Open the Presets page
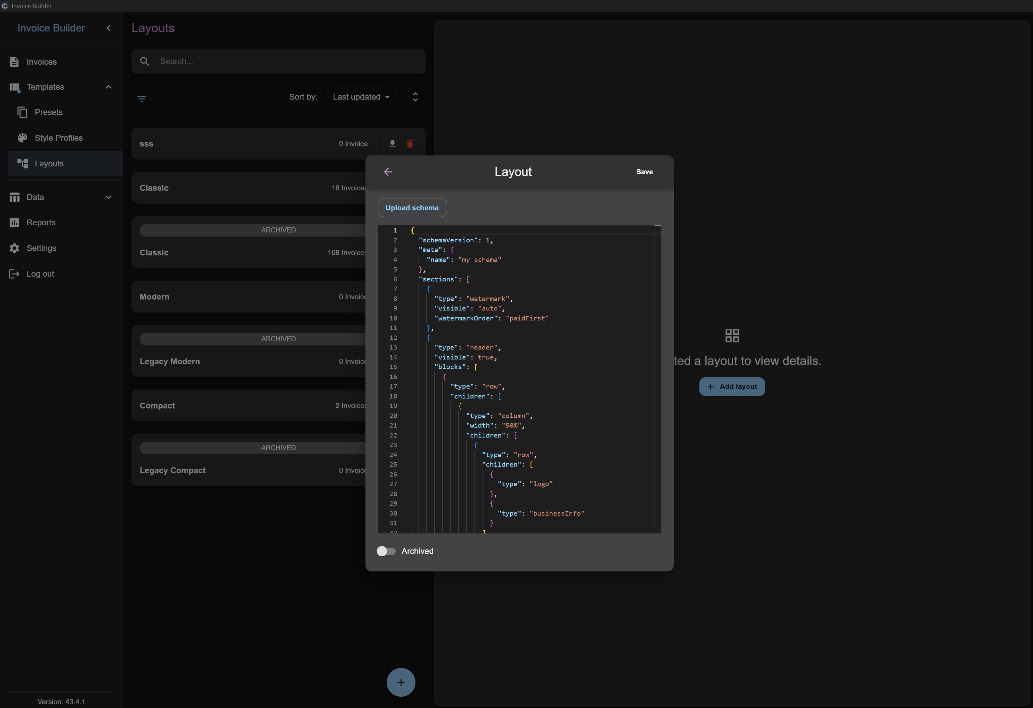The width and height of the screenshot is (1033, 708). pos(65,112)
